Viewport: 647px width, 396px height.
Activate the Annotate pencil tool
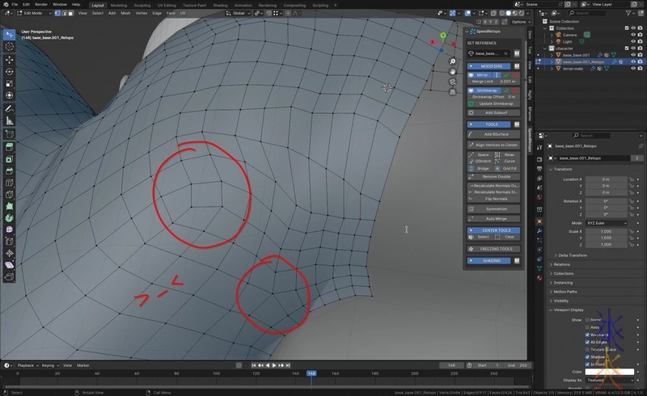pyautogui.click(x=9, y=108)
